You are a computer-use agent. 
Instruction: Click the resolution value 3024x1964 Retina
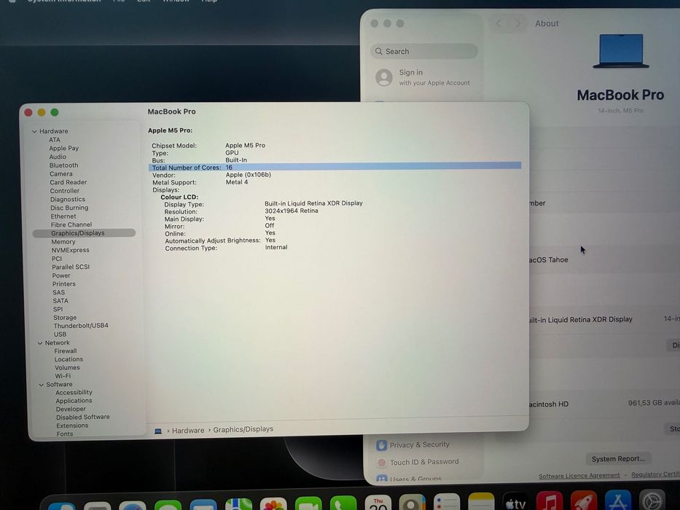click(292, 211)
